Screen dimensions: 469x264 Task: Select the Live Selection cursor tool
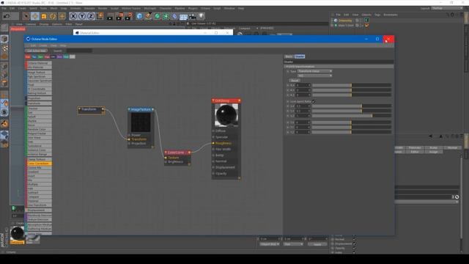[x=26, y=16]
